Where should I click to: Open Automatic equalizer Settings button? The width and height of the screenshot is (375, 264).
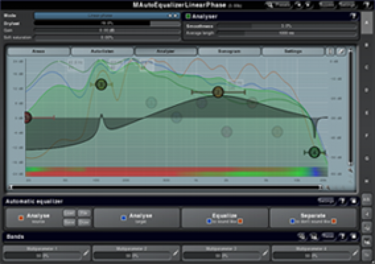[x=326, y=201]
